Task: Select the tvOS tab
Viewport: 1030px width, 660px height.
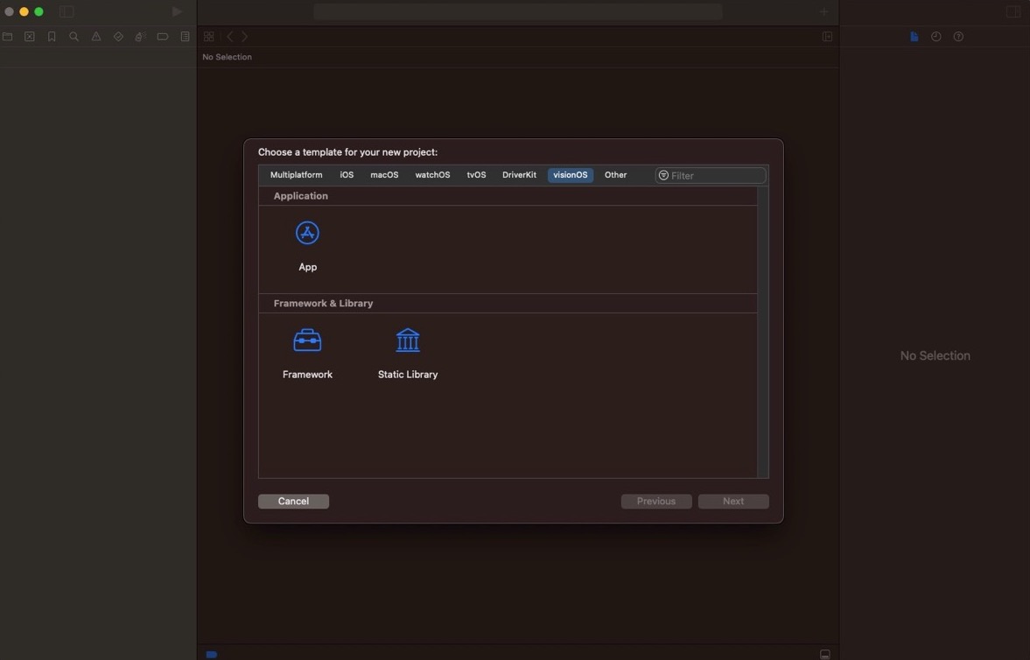Action: point(476,175)
